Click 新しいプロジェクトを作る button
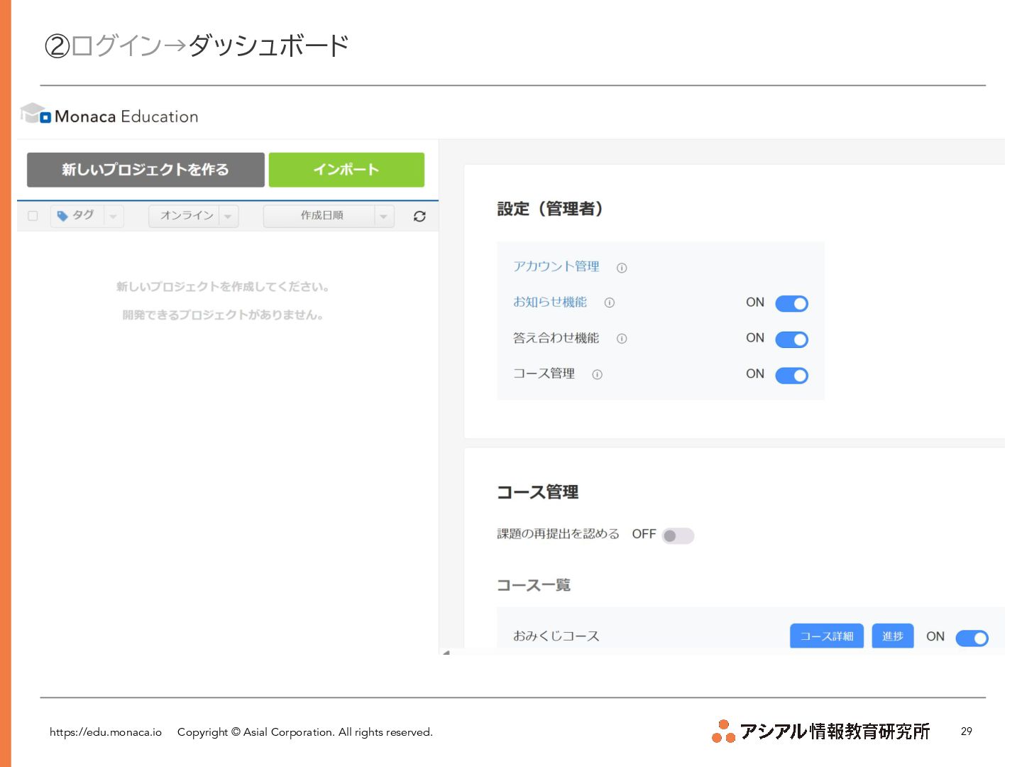Image resolution: width=1022 pixels, height=767 pixels. tap(145, 170)
